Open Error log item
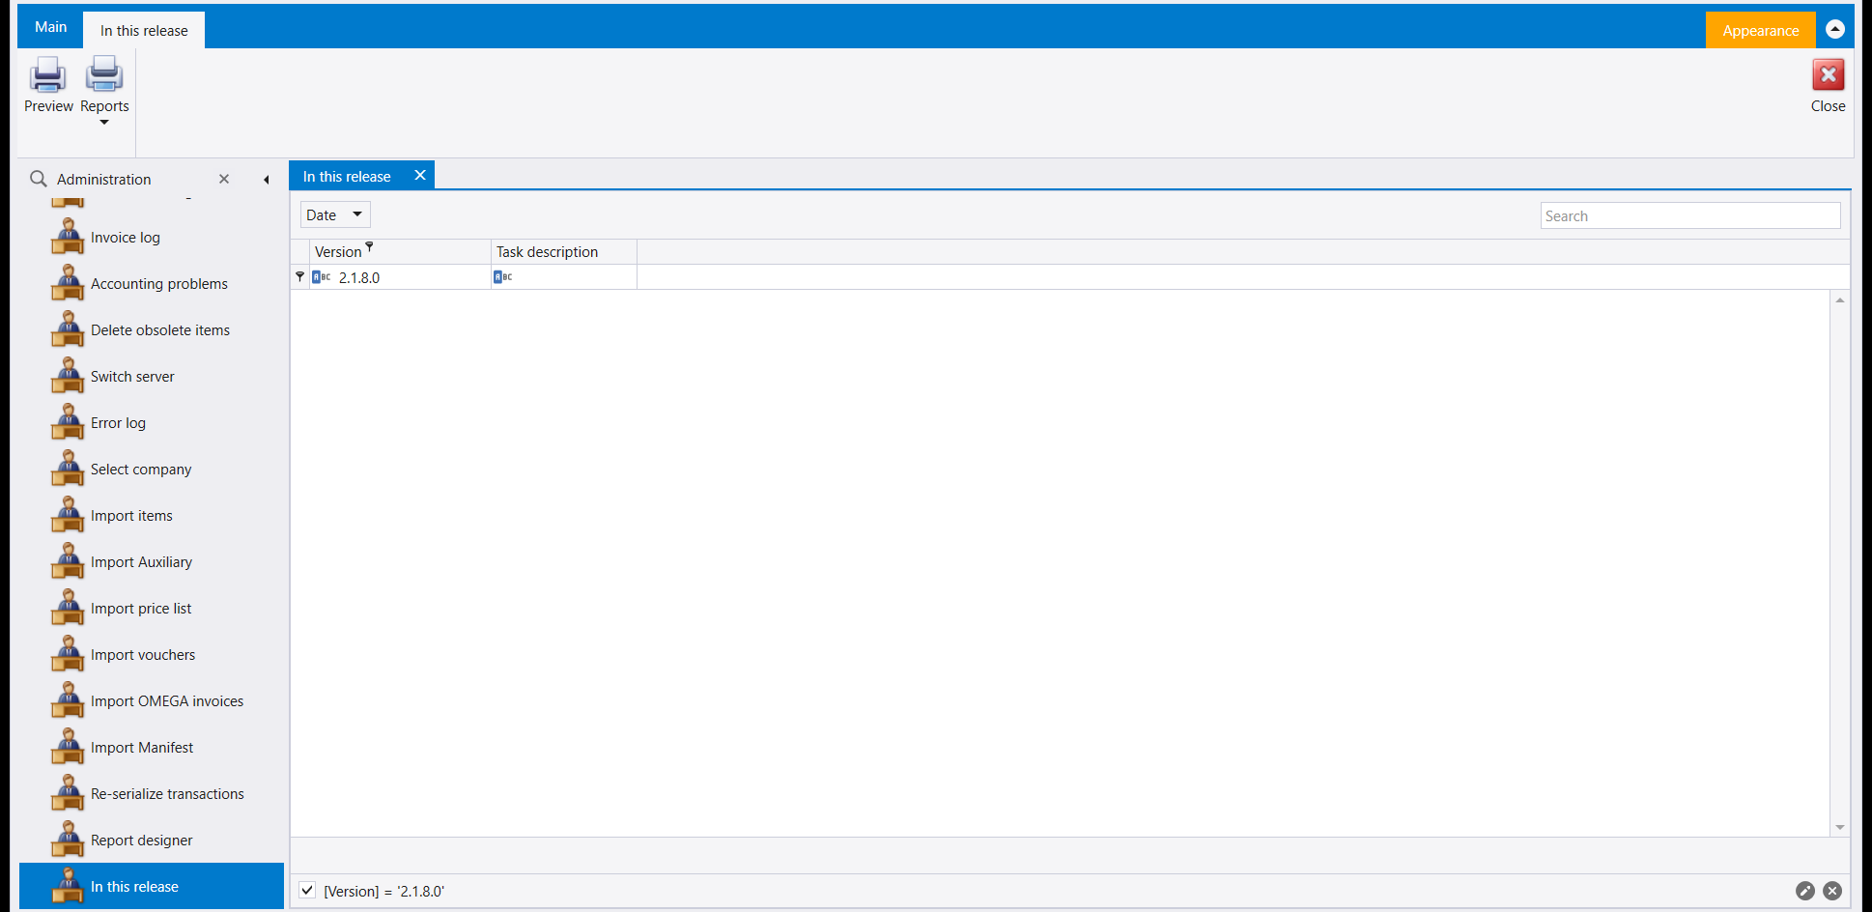Viewport: 1872px width, 912px height. click(152, 423)
